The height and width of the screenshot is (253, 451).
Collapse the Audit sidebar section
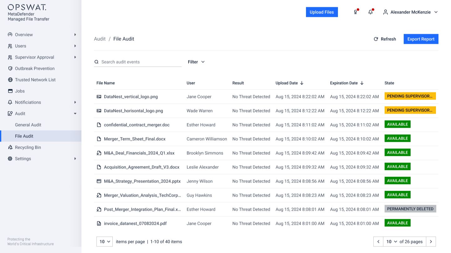click(x=75, y=113)
